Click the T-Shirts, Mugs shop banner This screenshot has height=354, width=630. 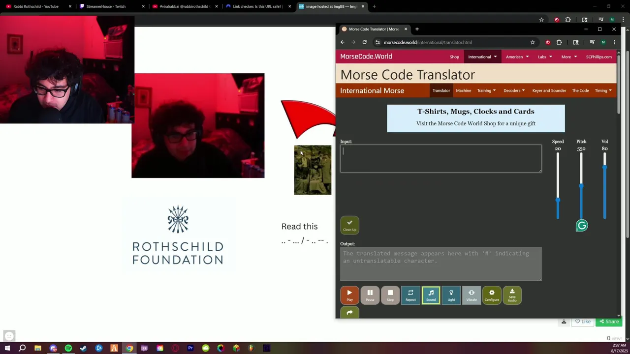pos(476,118)
